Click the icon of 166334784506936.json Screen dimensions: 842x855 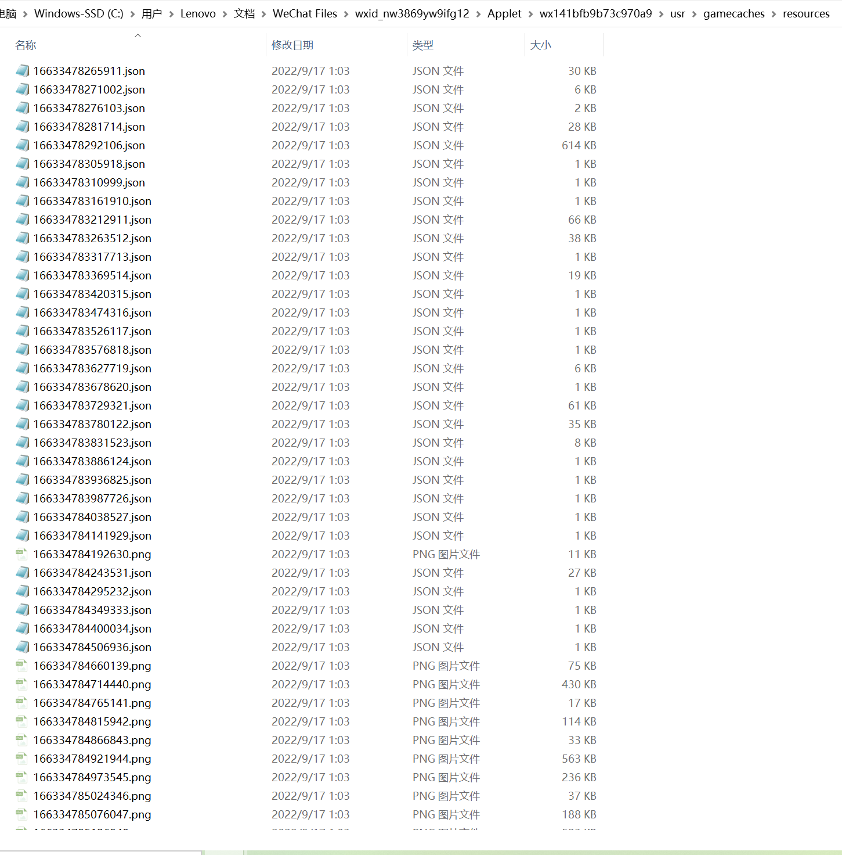(22, 647)
